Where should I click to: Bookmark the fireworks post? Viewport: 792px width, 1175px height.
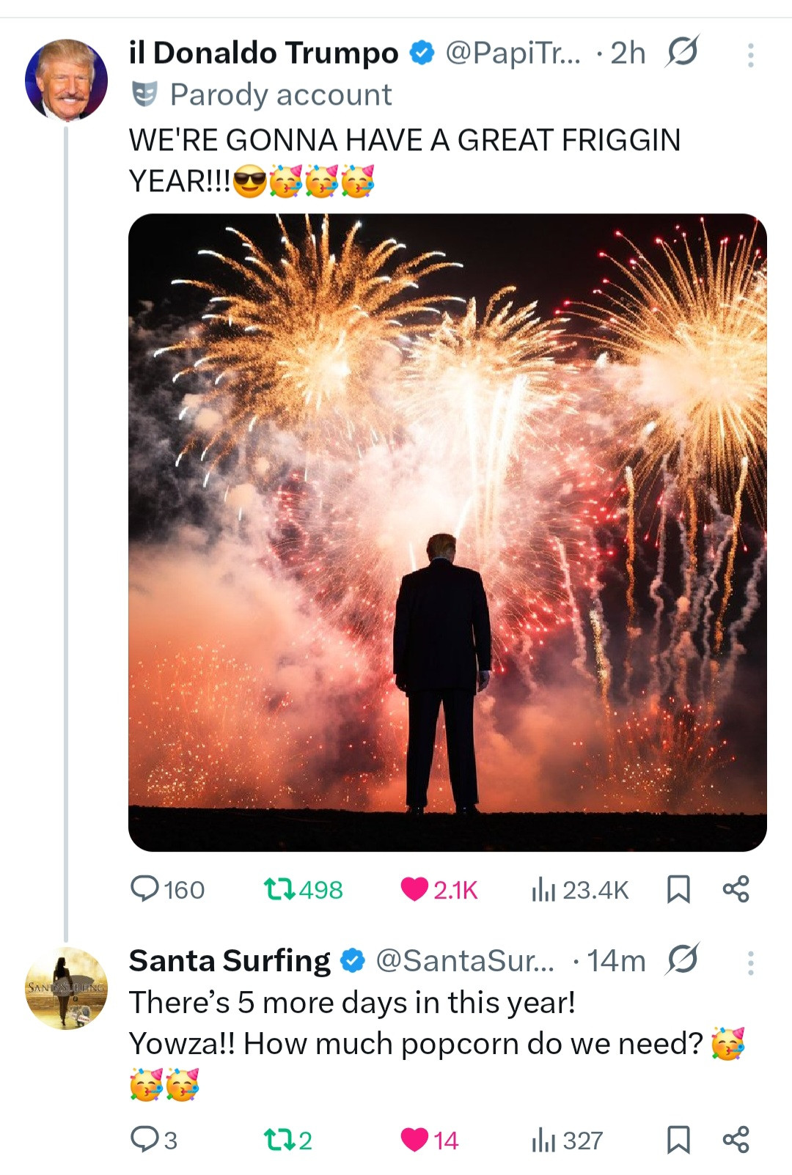[678, 889]
